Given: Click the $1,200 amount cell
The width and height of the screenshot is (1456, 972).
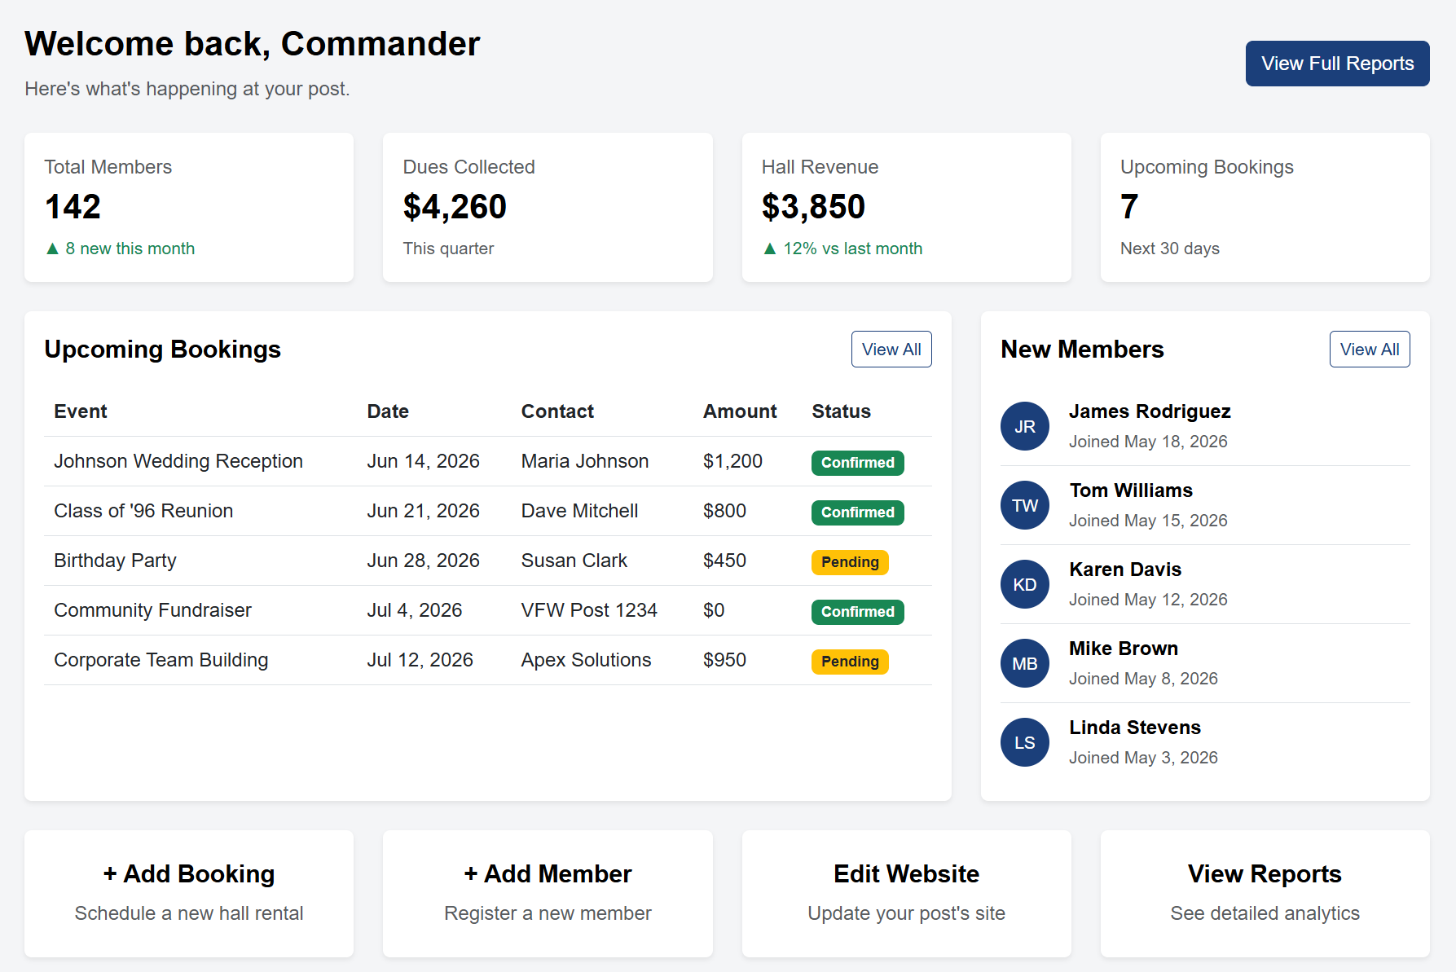Looking at the screenshot, I should pyautogui.click(x=732, y=461).
